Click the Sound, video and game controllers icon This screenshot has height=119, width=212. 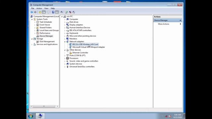tap(68, 61)
